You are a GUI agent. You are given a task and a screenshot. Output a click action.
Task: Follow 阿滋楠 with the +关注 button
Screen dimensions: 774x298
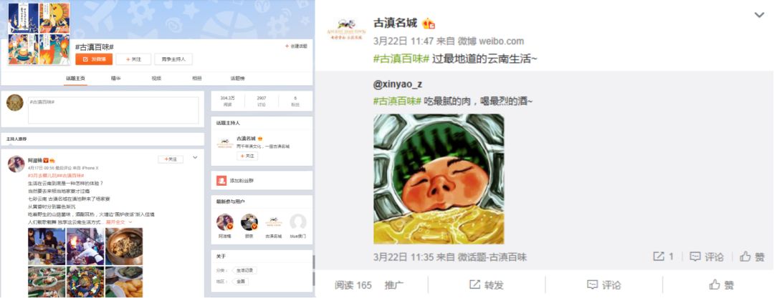(171, 159)
